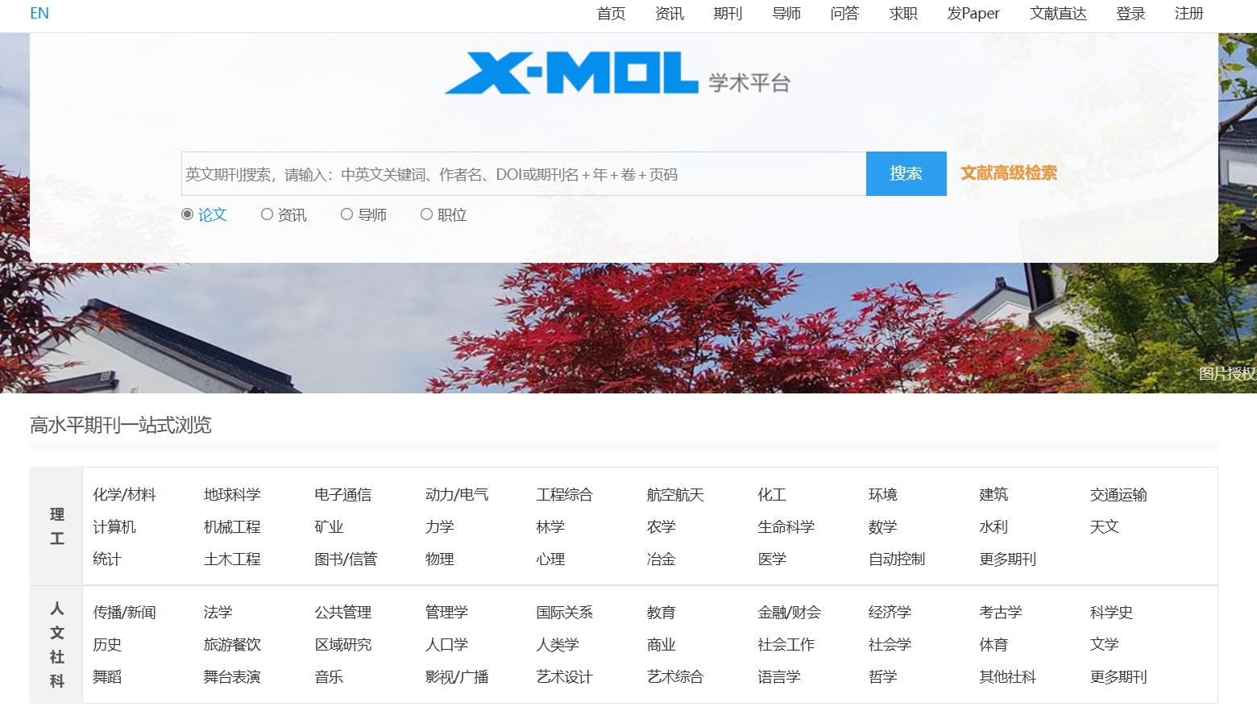Screen dimensions: 1257x711
Task: Open the 冶金 journal category
Action: click(661, 559)
